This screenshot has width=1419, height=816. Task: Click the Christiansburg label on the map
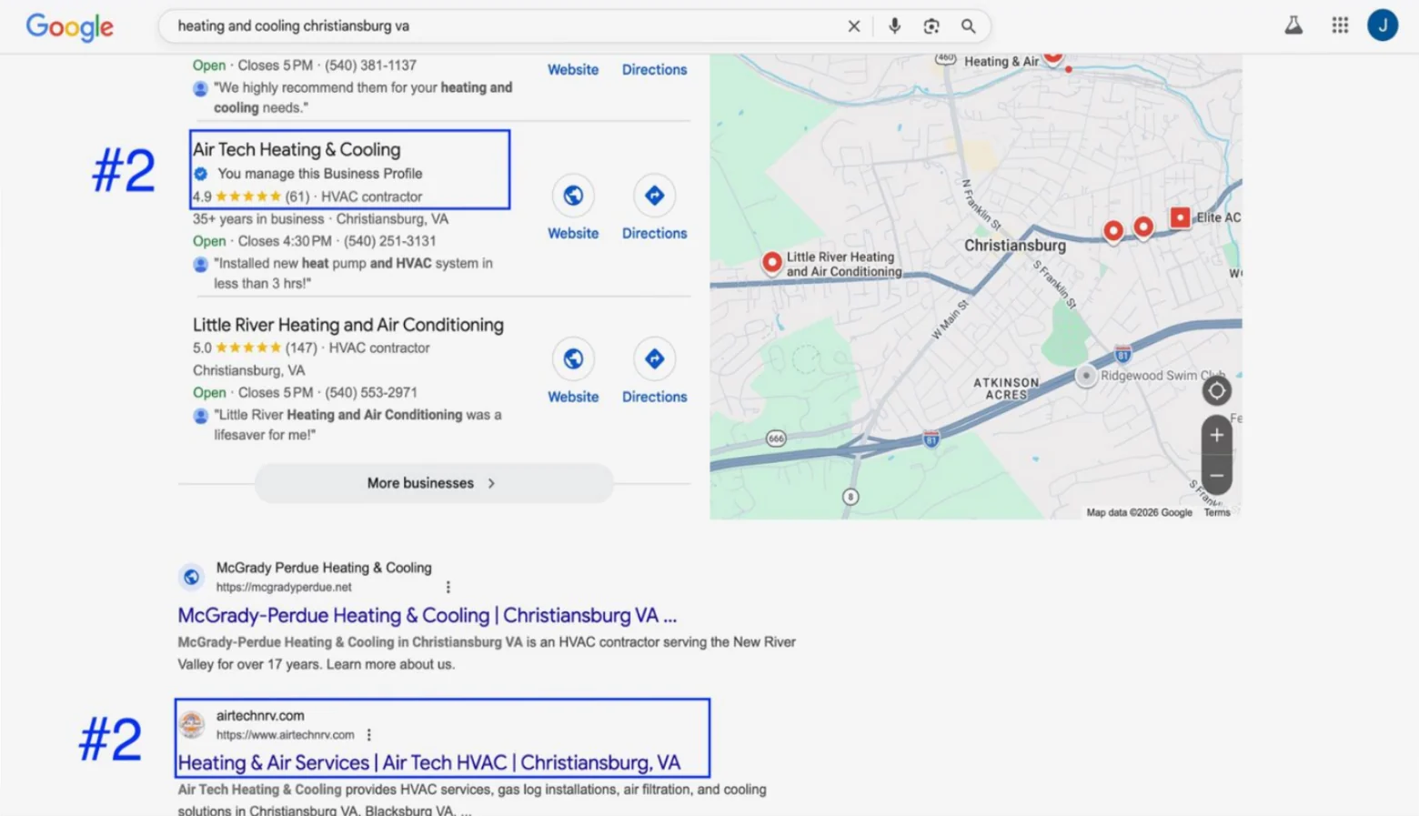(1015, 246)
